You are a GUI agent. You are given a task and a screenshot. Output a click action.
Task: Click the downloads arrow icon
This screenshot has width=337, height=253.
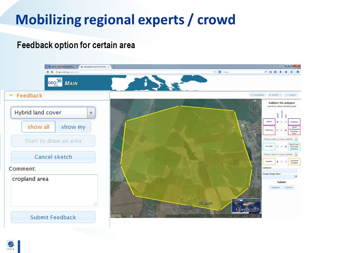point(280,72)
